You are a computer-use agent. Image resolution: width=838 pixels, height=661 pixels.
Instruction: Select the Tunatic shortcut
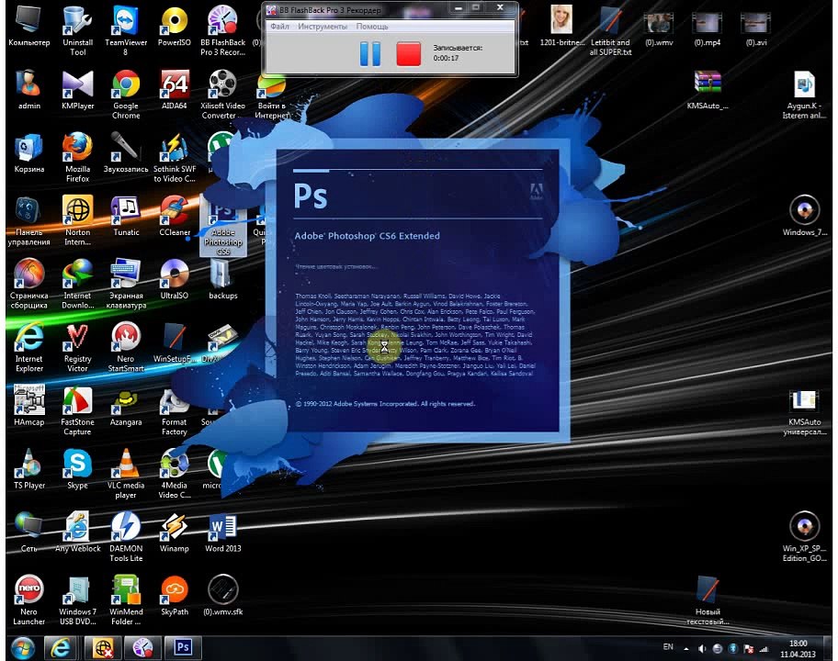tap(126, 217)
